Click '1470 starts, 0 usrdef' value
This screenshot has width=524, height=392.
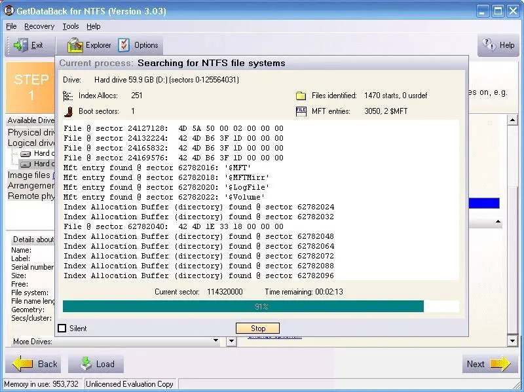[x=396, y=96]
